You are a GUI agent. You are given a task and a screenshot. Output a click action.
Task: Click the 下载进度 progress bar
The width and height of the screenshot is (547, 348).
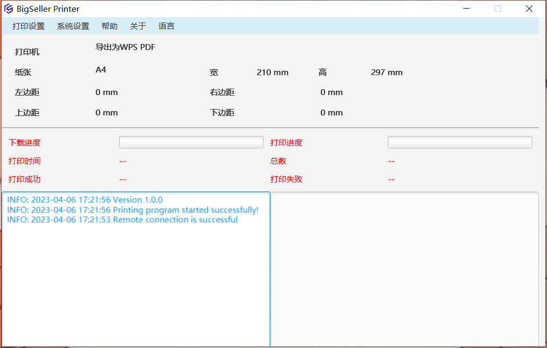pyautogui.click(x=191, y=142)
